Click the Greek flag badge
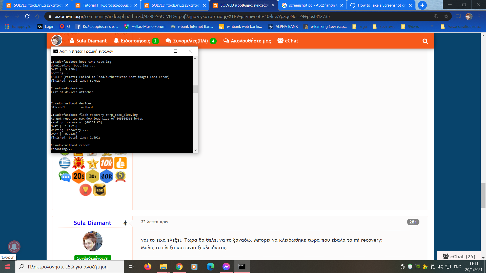 (65, 163)
